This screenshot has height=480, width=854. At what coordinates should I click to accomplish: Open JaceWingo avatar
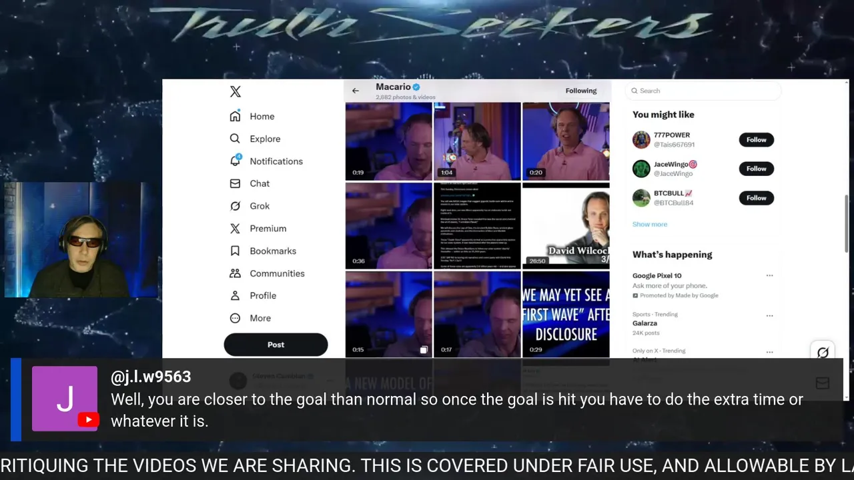pyautogui.click(x=641, y=169)
